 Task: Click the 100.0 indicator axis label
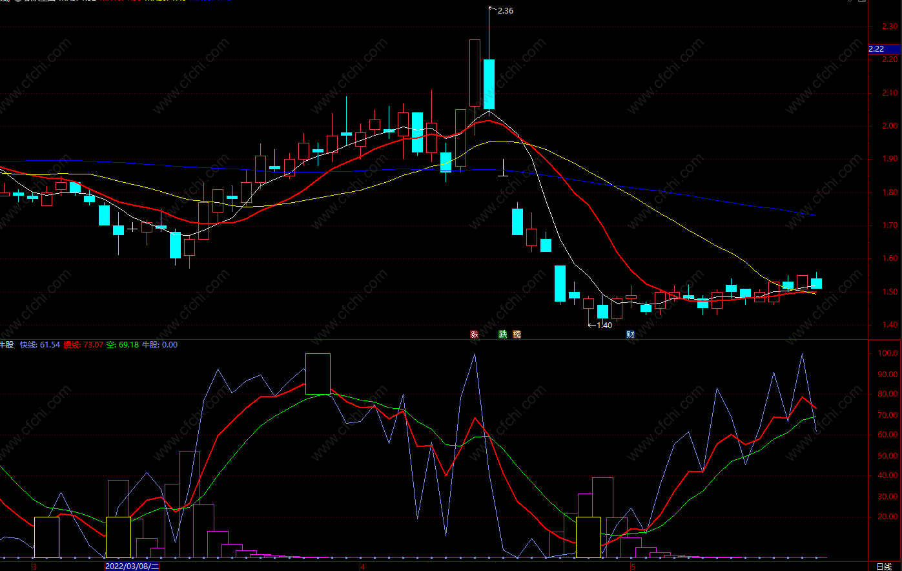(x=888, y=353)
